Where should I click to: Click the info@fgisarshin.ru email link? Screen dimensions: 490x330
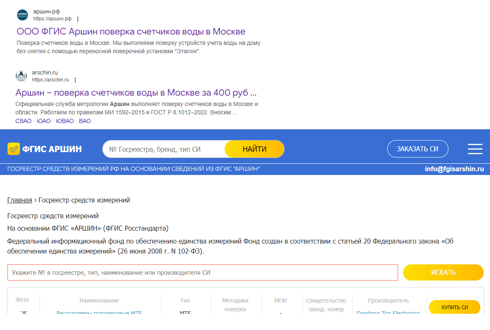pos(454,169)
